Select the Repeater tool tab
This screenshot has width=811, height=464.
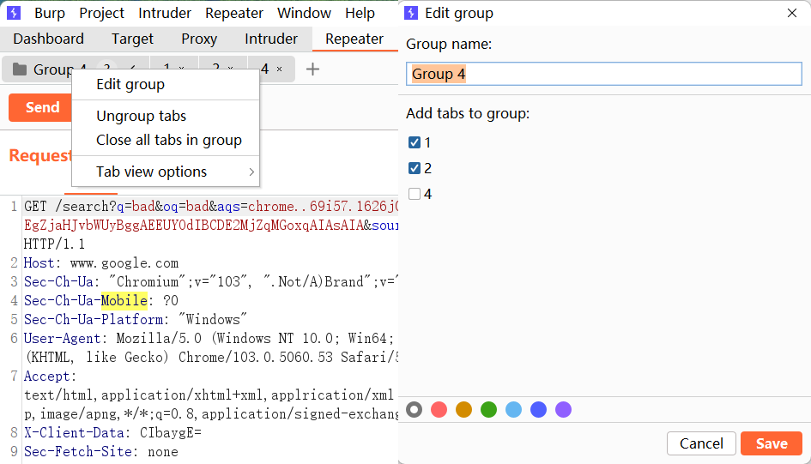[x=354, y=39]
